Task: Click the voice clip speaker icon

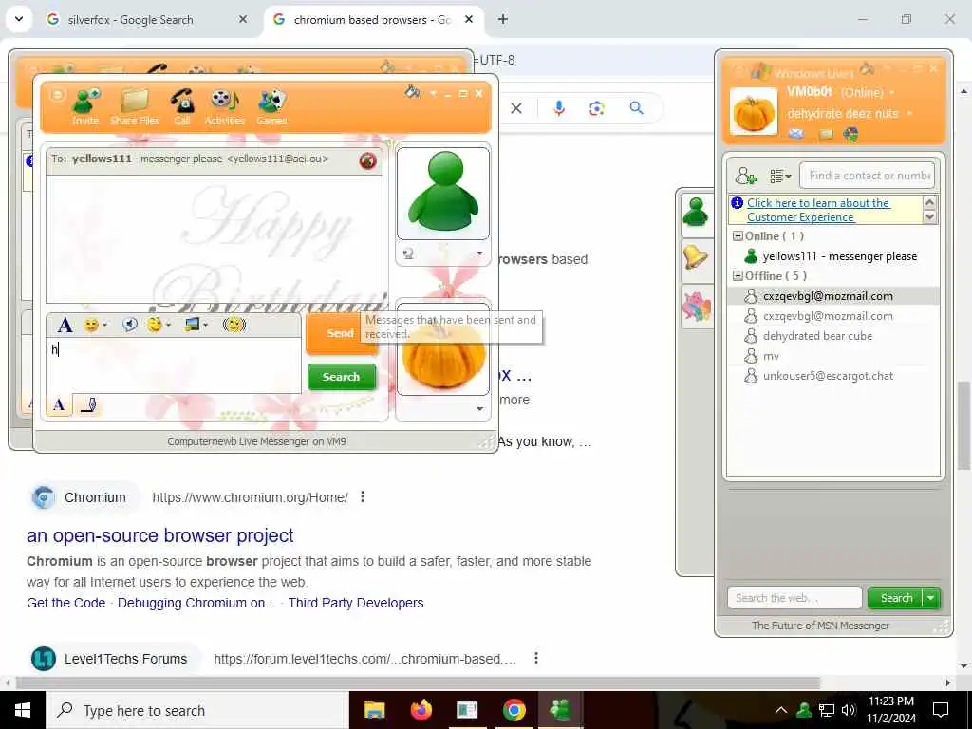Action: click(x=129, y=325)
